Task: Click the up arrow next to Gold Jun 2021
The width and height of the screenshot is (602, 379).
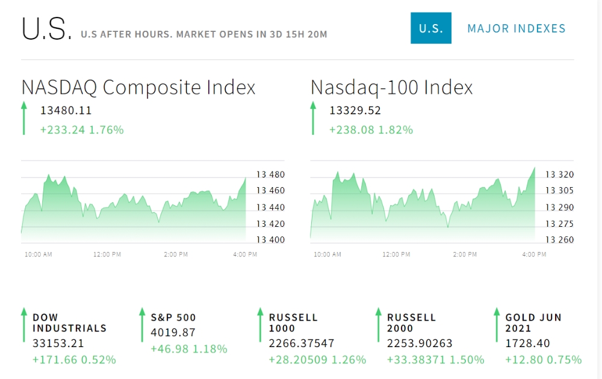Action: pos(497,325)
